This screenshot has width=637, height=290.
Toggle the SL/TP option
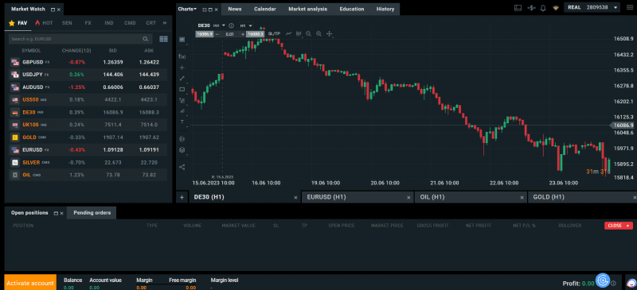(274, 33)
